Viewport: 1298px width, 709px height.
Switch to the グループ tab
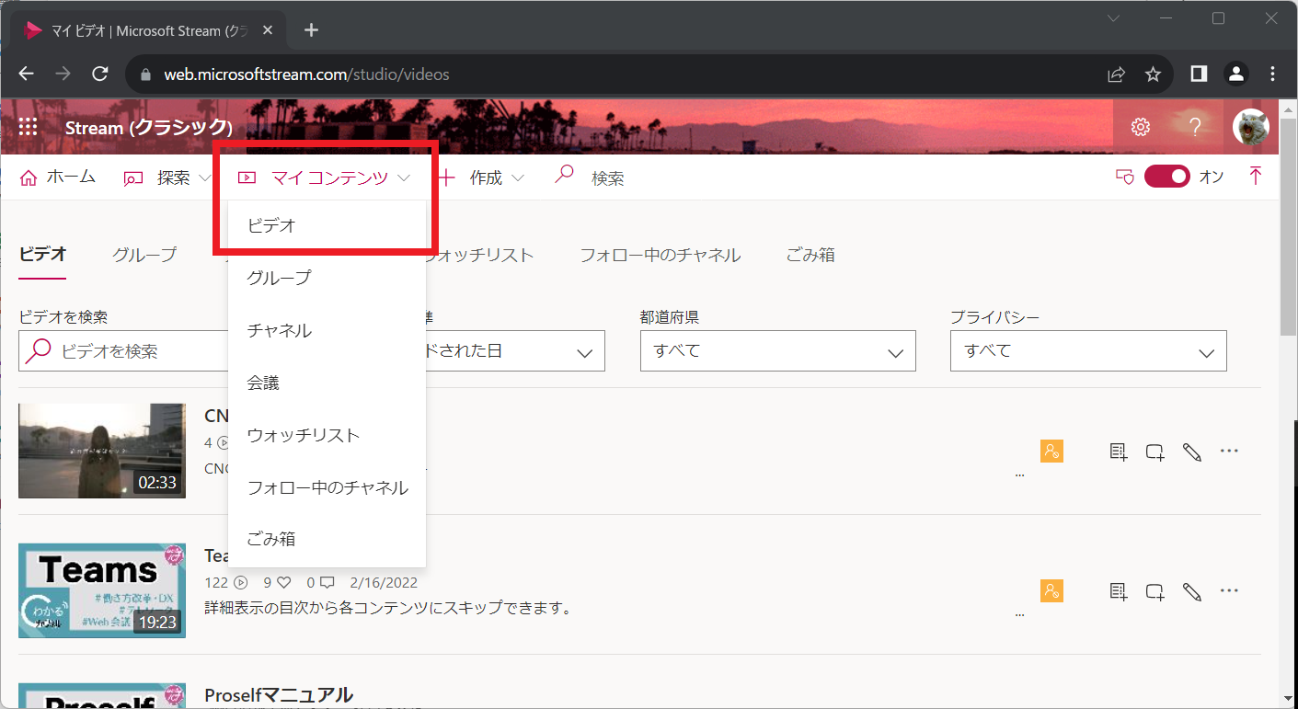click(144, 255)
